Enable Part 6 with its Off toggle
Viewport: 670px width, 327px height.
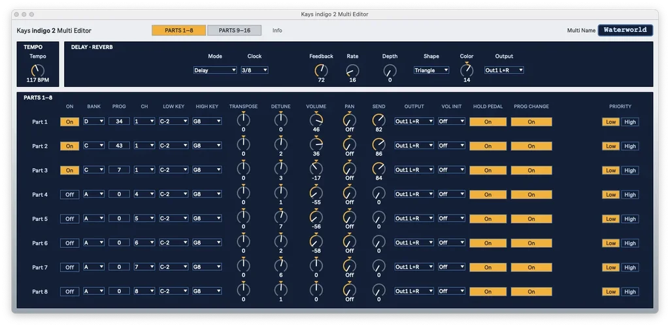click(x=70, y=243)
